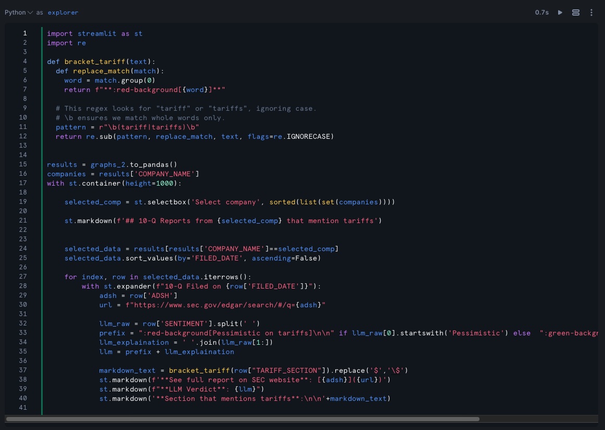Screen dimensions: 605x430
Task: Open the Python language dropdown
Action: (x=18, y=12)
